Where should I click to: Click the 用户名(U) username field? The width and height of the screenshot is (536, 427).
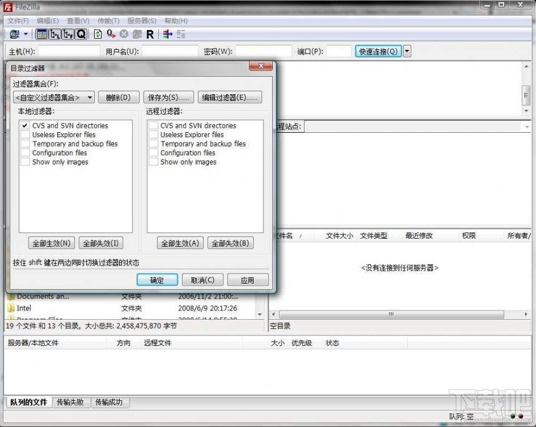point(170,51)
